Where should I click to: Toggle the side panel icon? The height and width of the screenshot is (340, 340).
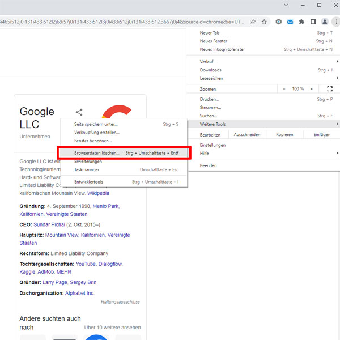(x=313, y=22)
